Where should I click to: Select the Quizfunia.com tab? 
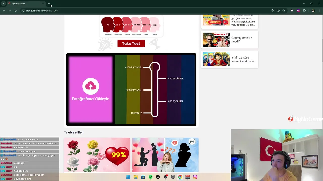(x=26, y=4)
